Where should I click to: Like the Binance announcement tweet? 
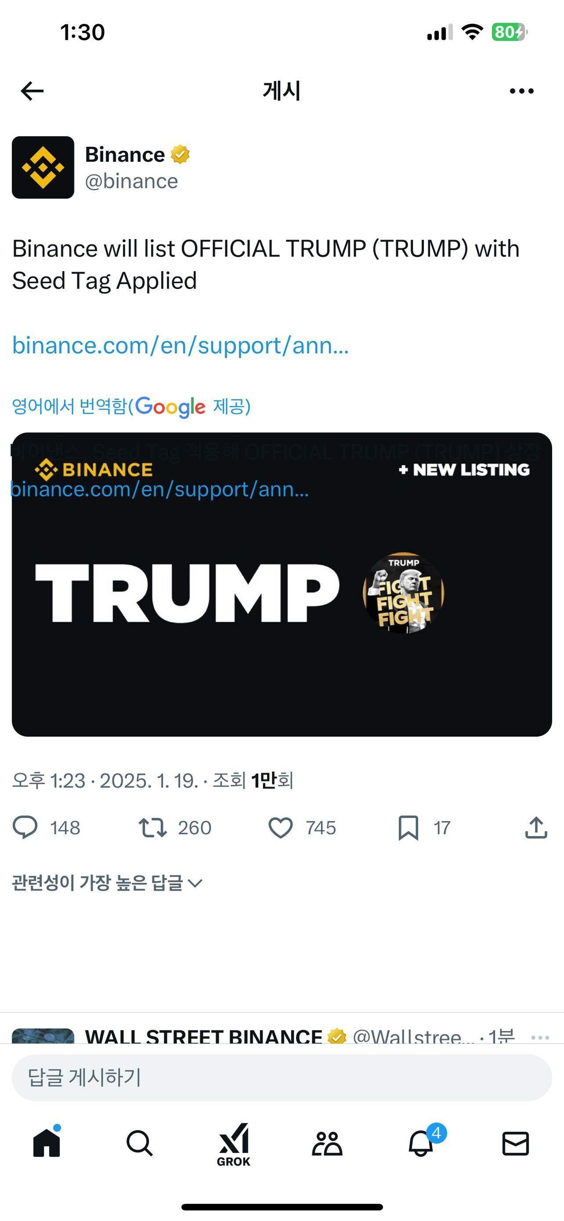coord(281,828)
